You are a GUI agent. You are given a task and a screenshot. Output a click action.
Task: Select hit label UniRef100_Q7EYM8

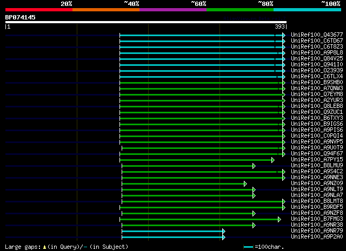click(x=317, y=94)
